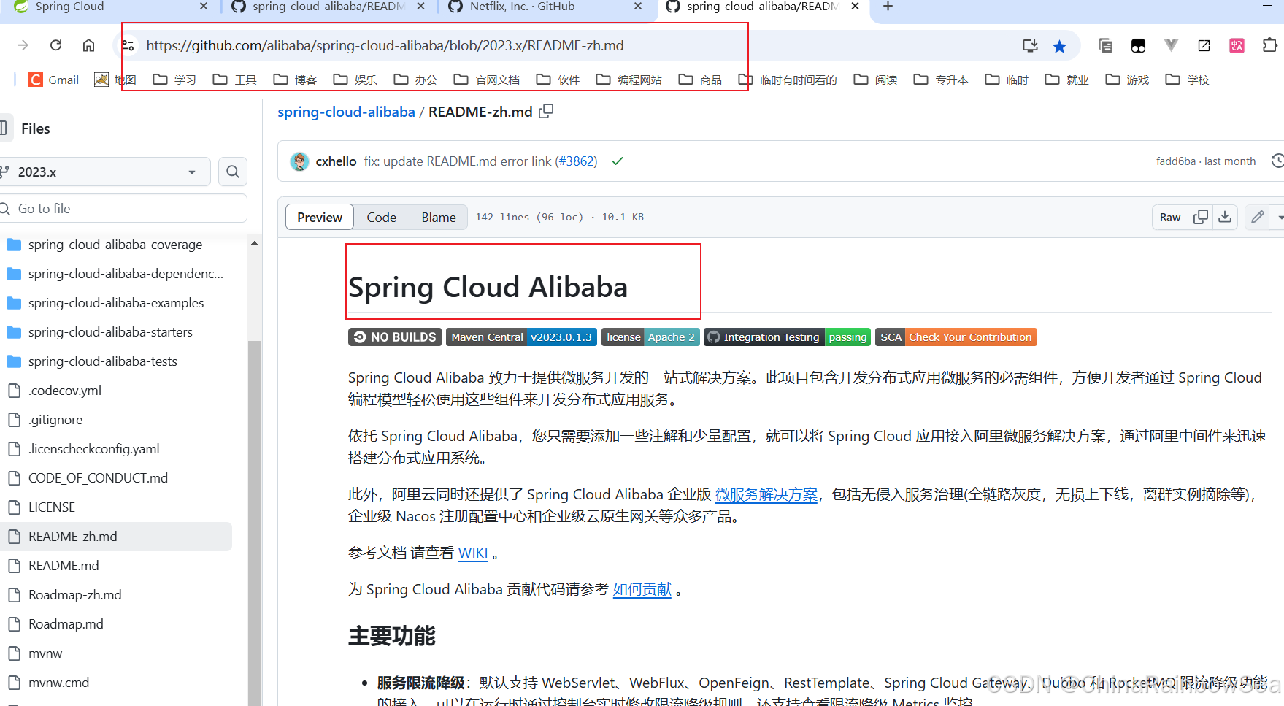Click Integration Testing passing badge
The image size is (1284, 706).
click(x=787, y=337)
